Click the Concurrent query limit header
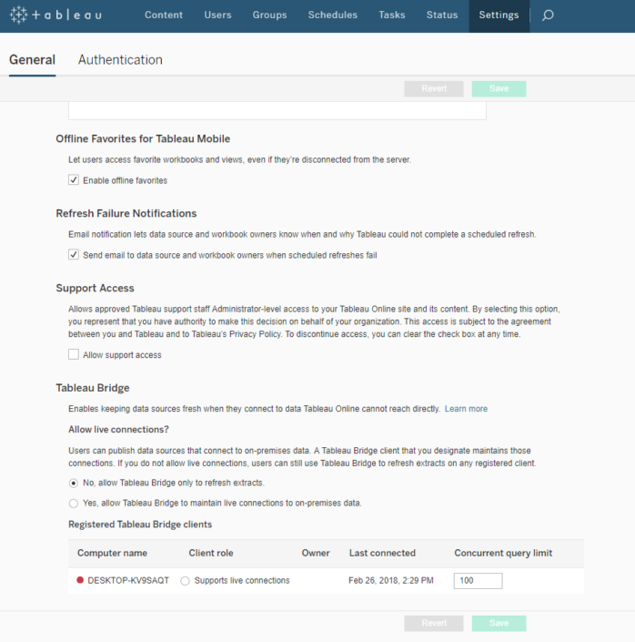635x642 pixels. point(503,553)
